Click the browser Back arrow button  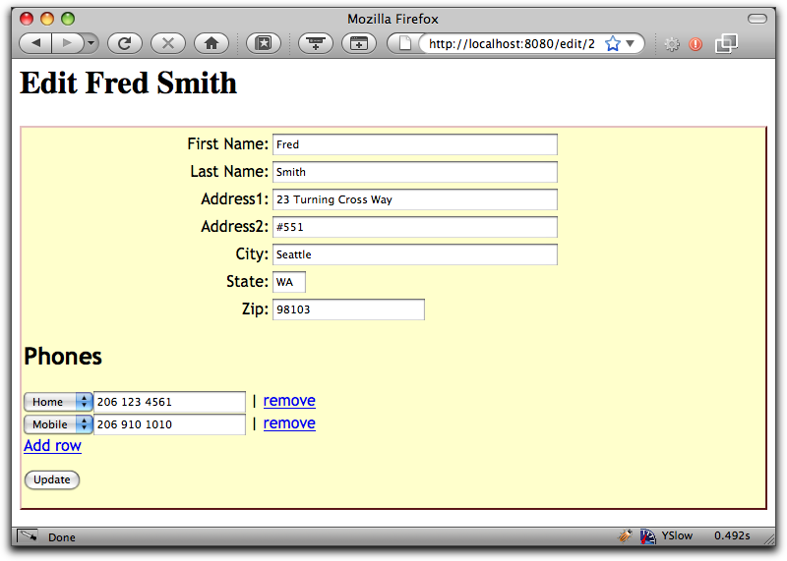[35, 43]
